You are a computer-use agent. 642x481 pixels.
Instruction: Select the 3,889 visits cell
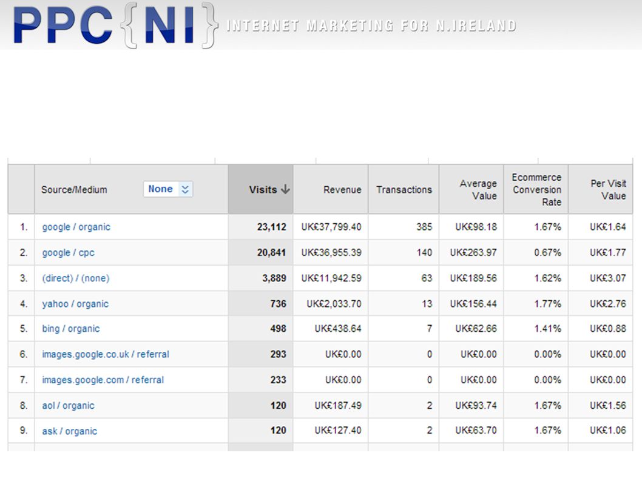point(261,278)
